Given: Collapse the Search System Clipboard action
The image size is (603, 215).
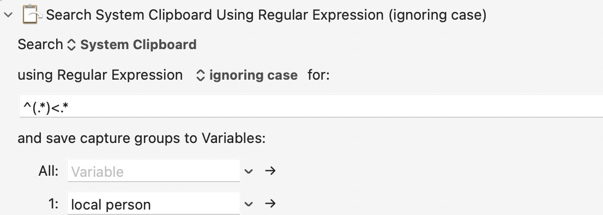Looking at the screenshot, I should (8, 15).
